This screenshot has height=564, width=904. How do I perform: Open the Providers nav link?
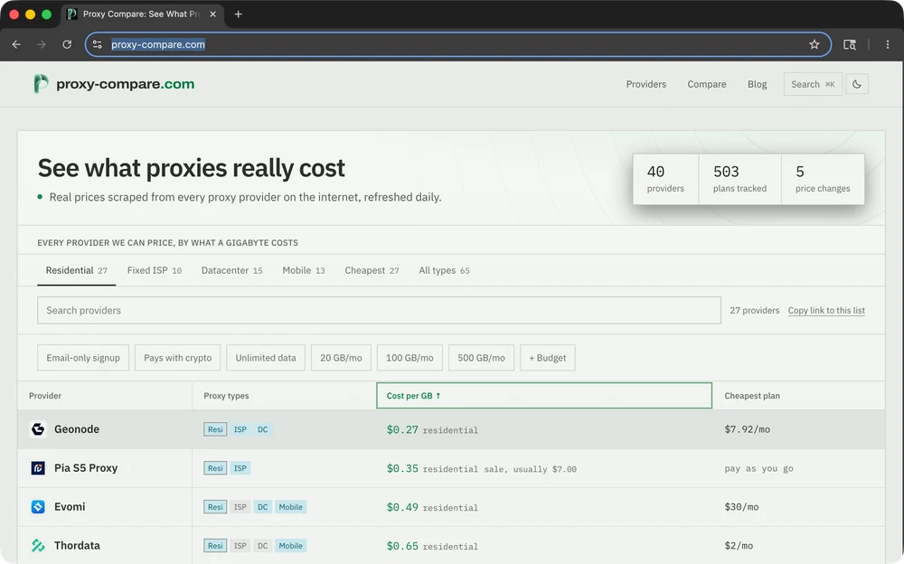tap(645, 84)
